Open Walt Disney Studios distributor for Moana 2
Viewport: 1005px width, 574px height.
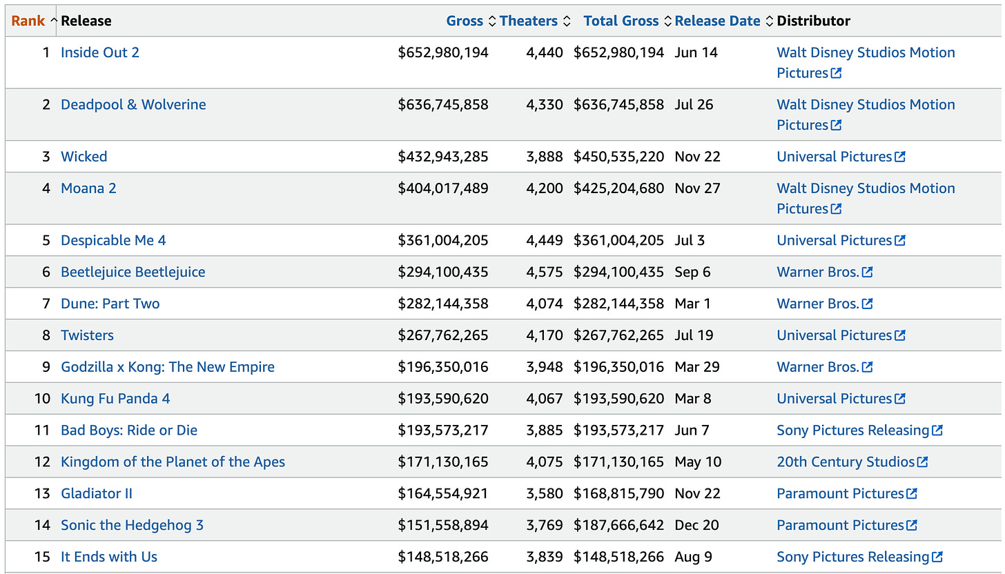866,199
